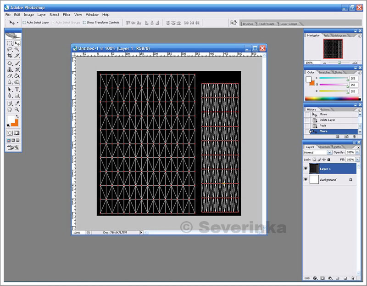Click the Navigator preview thumbnail
The image size is (367, 286).
pos(333,49)
